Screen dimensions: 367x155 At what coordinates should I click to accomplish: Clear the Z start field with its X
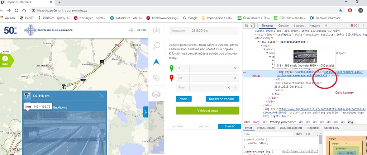click(x=235, y=68)
